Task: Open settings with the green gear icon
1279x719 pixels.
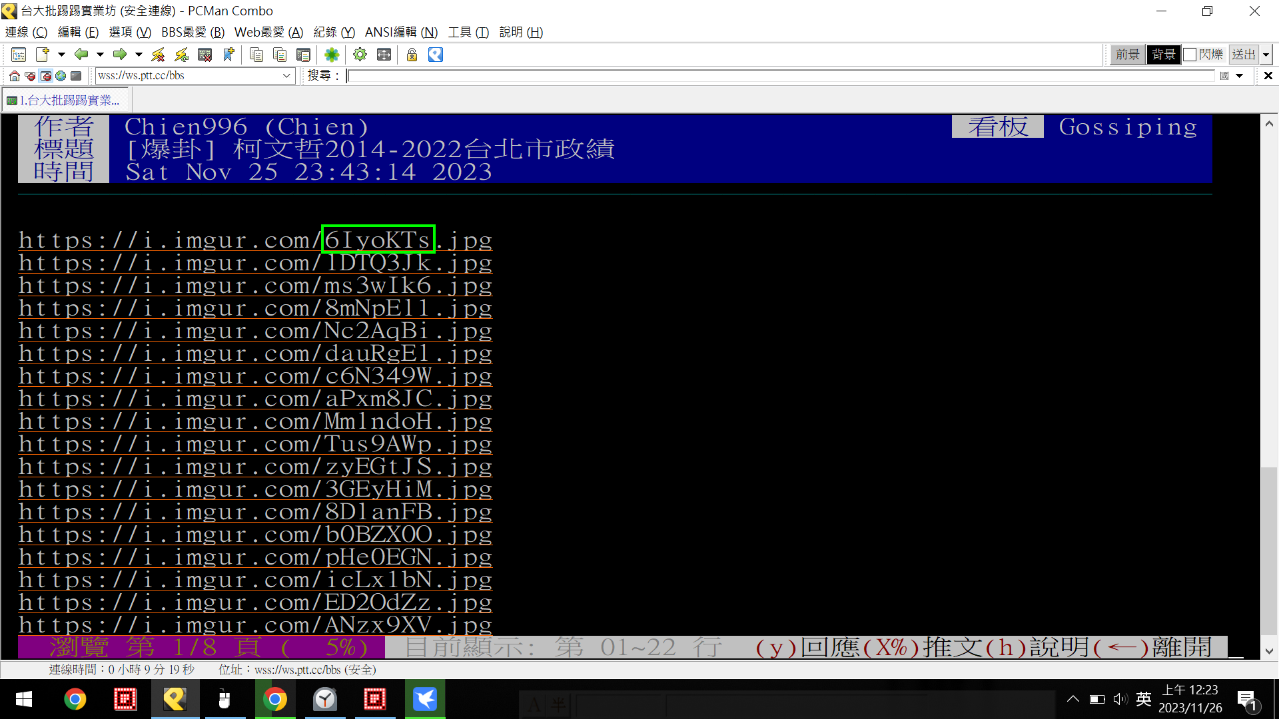Action: coord(360,55)
